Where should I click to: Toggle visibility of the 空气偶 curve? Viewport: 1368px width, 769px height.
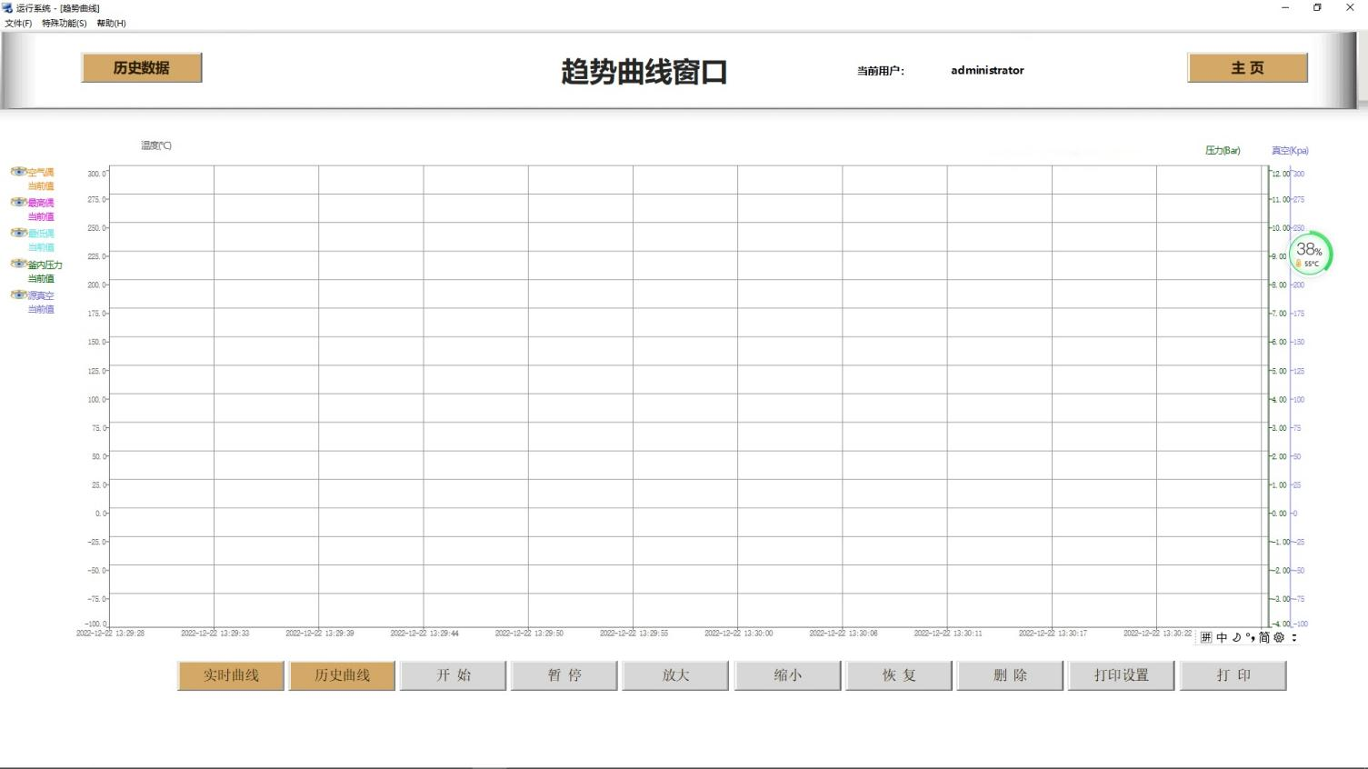(x=18, y=171)
